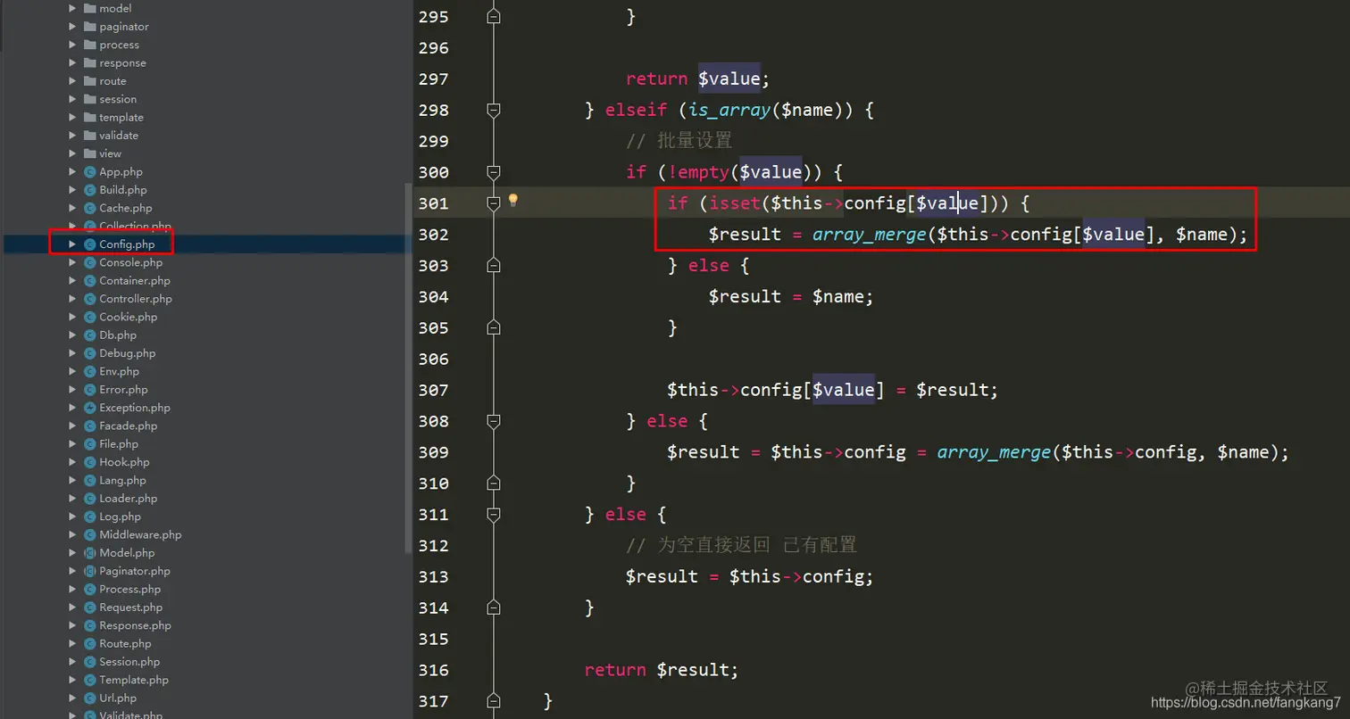Toggle the code fold marker on line 311
The height and width of the screenshot is (719, 1350).
(494, 514)
